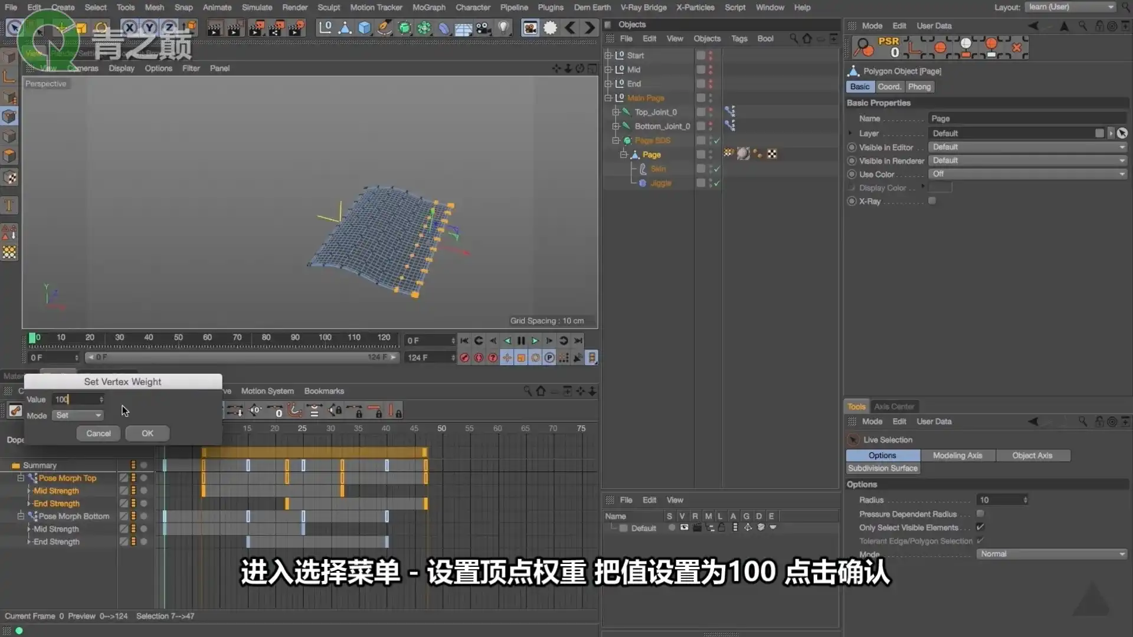The height and width of the screenshot is (637, 1133).
Task: Enable the X-Ray checkbox for the Page object
Action: point(933,201)
